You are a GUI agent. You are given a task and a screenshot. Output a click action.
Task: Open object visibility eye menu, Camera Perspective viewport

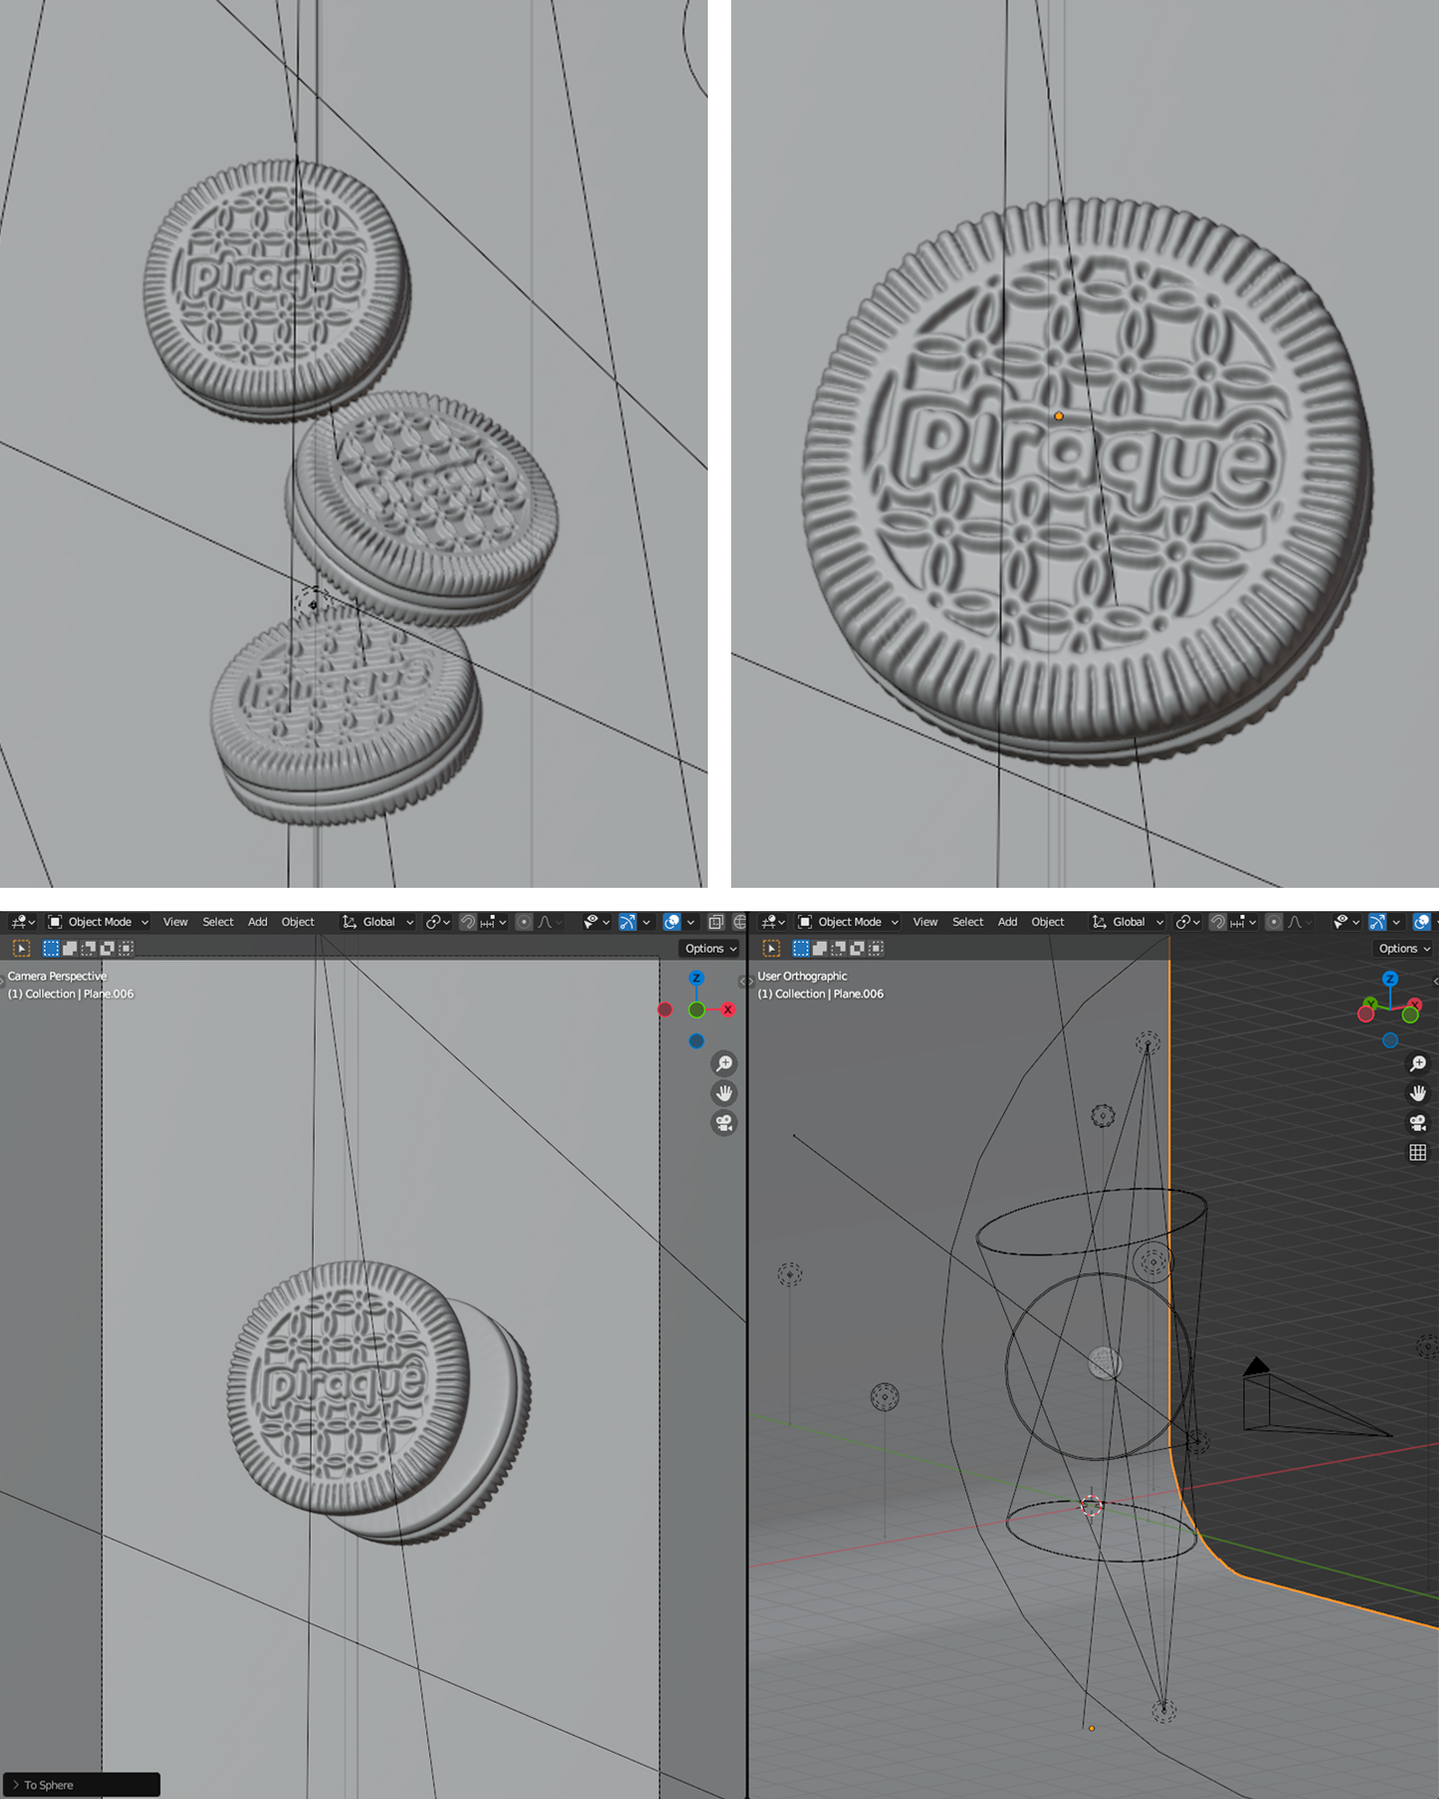click(x=596, y=922)
